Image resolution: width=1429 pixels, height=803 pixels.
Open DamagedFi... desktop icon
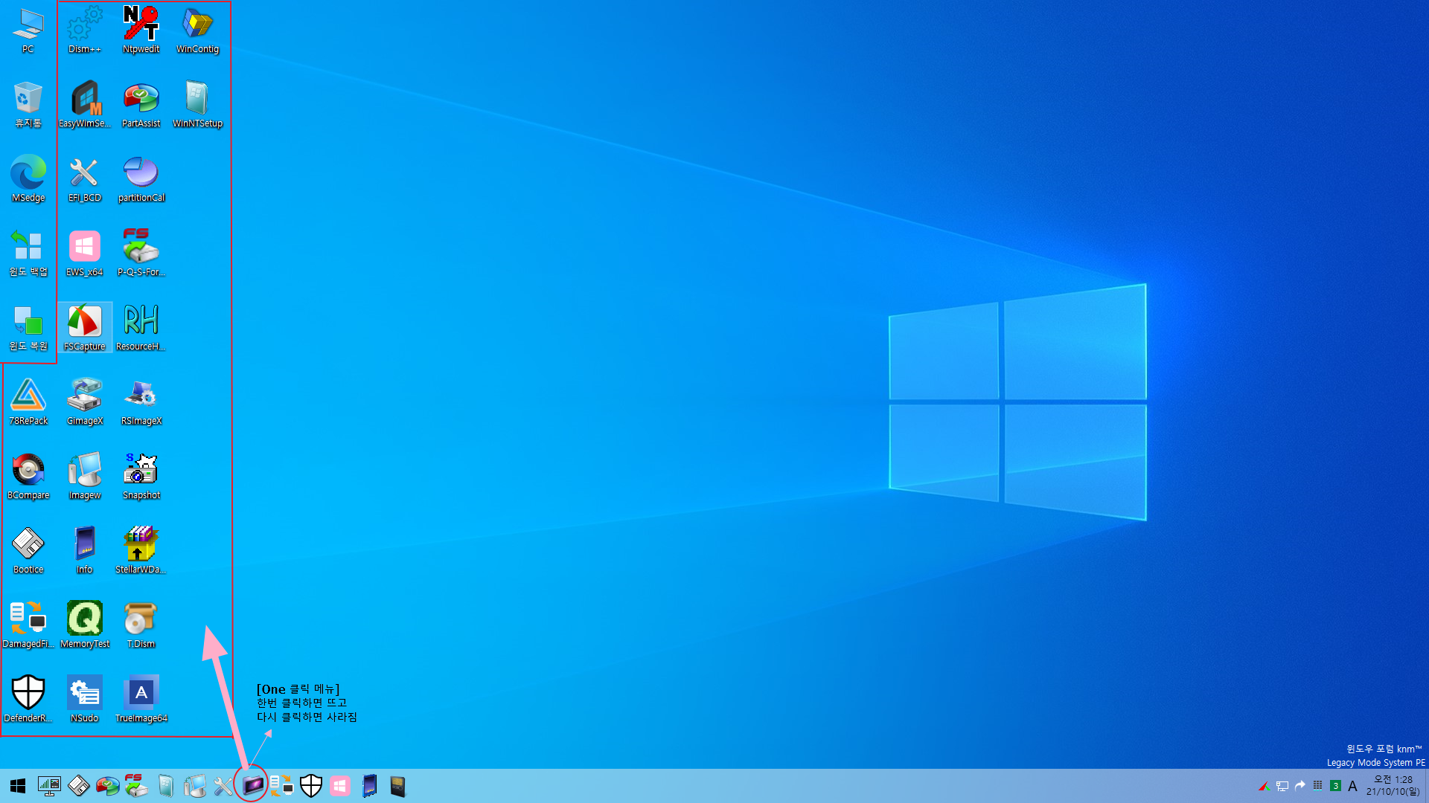[28, 625]
